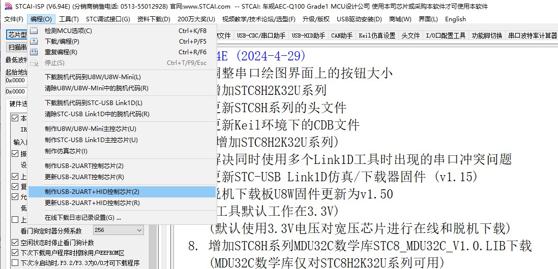The image size is (558, 269).
Task: Toggle the checkbox starting with 振
Action: pyautogui.click(x=15, y=154)
